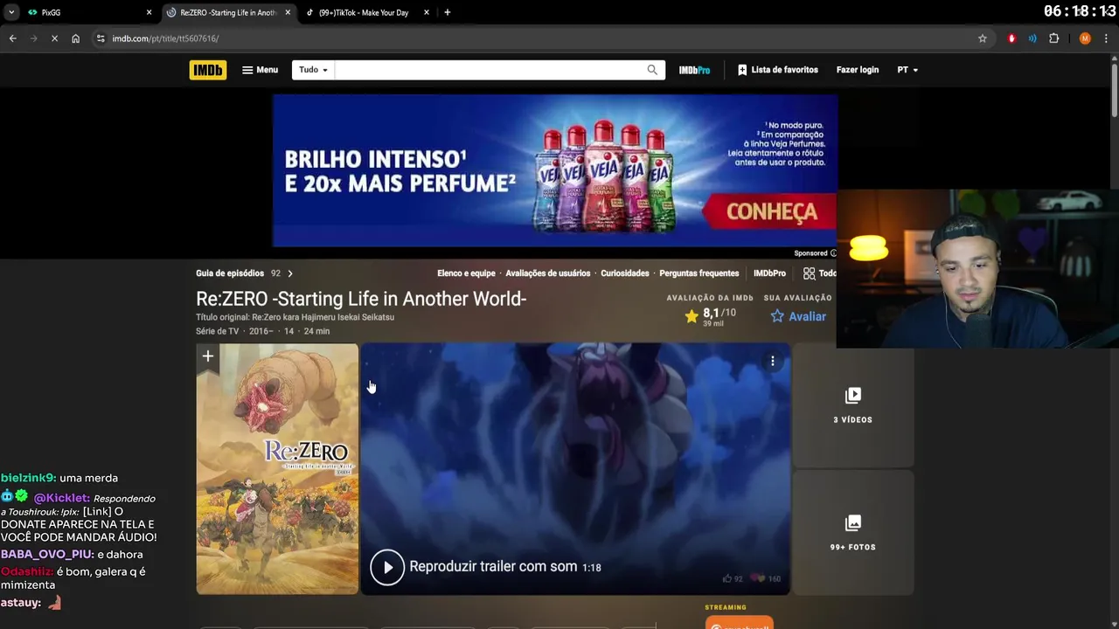The image size is (1119, 629).
Task: Close the PixGG tab
Action: 149,12
